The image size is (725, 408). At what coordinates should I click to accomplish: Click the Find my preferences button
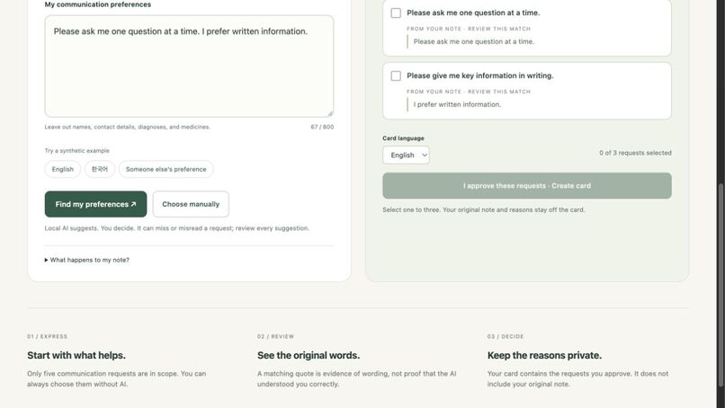95,204
